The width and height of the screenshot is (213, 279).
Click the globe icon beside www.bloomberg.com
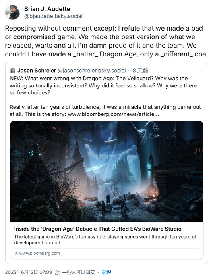(x=16, y=253)
